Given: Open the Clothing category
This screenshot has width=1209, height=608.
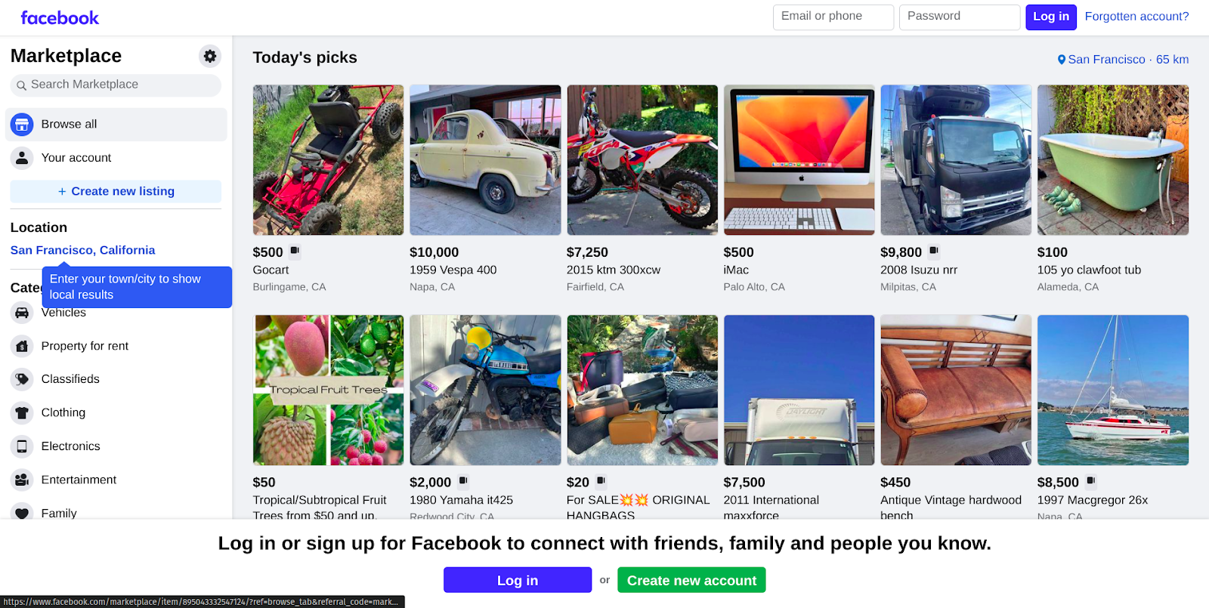Looking at the screenshot, I should [x=63, y=412].
